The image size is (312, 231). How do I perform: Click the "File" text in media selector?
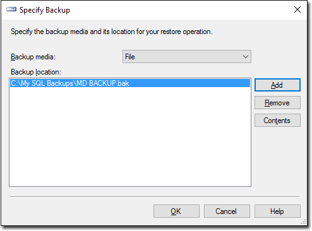click(x=130, y=57)
